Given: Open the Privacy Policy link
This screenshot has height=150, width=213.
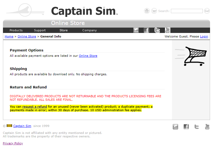Looking at the screenshot, I should [13, 143].
